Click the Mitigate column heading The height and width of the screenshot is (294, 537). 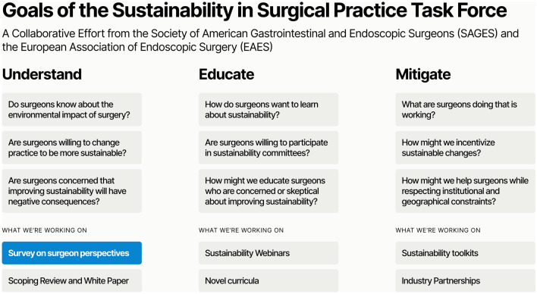(x=423, y=74)
